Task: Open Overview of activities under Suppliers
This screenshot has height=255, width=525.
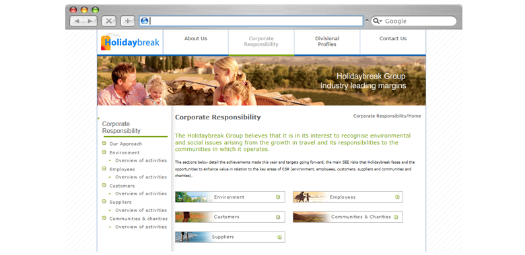Action: (x=141, y=210)
